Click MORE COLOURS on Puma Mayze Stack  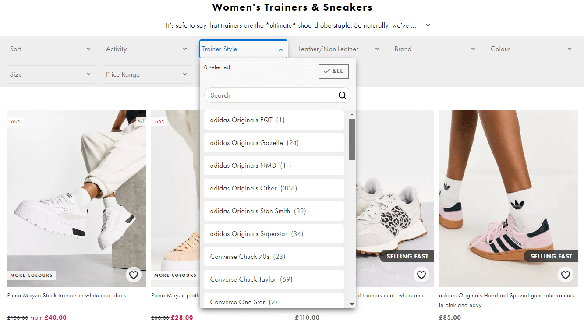[x=32, y=275]
